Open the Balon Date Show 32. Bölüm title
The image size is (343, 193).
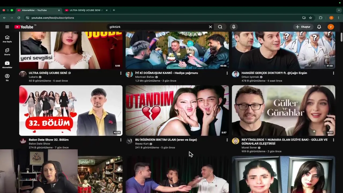49,140
